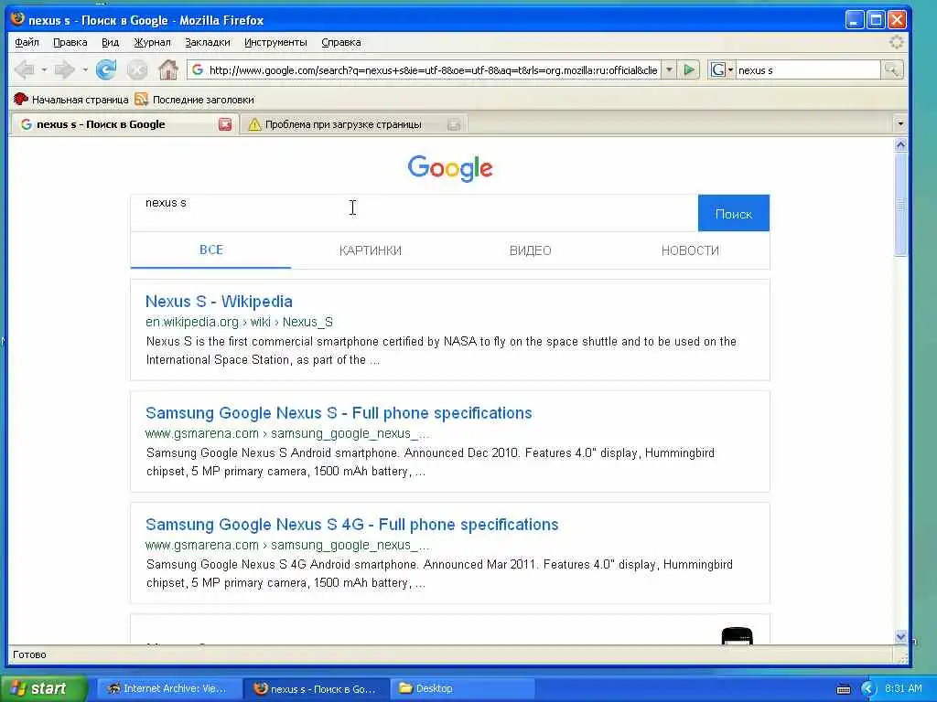Click the scrollbar up arrow
The image size is (937, 702).
point(900,144)
